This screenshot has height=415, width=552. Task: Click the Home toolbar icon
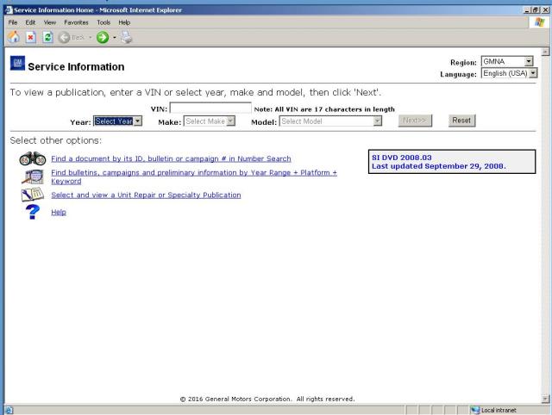point(13,39)
